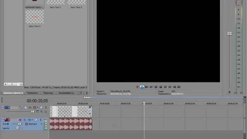The image size is (247, 139).
Task: Stop playback in the preview transport
Action: tap(161, 87)
